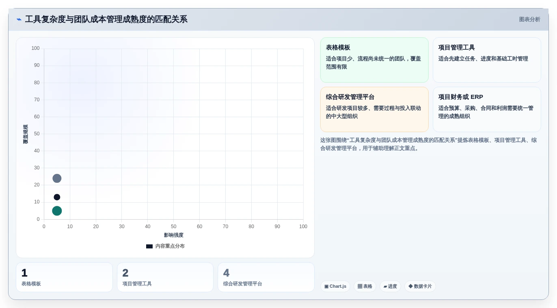Select the Chart.js tag chip

(x=335, y=287)
